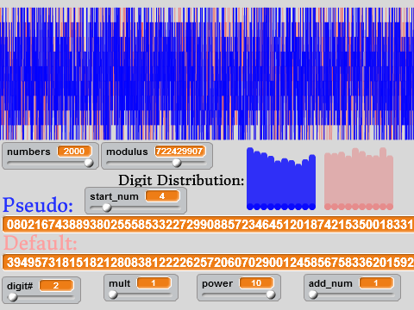Screen dimensions: 414x310
Task: Click the start_num slider knob
Action: tap(107, 208)
